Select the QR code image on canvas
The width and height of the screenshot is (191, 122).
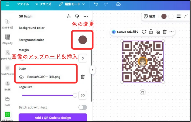click(x=143, y=61)
